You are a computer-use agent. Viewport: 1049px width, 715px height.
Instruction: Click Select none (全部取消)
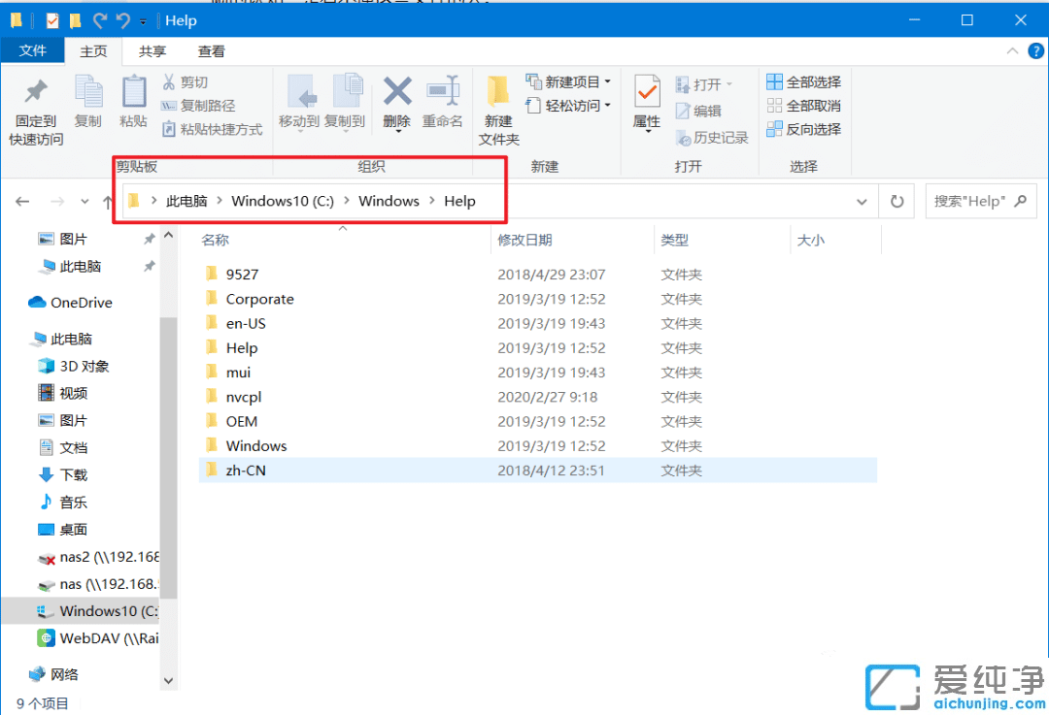[803, 106]
